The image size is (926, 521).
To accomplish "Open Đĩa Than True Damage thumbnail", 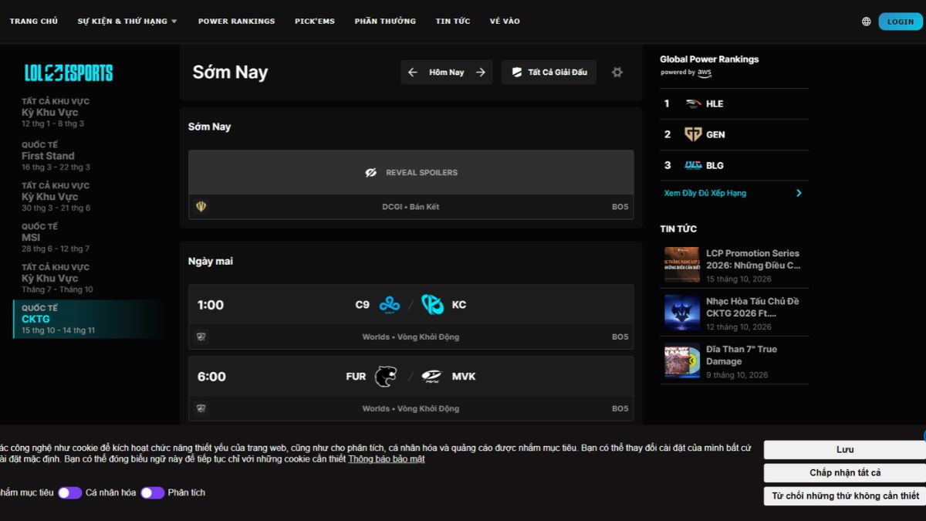I will [x=682, y=360].
